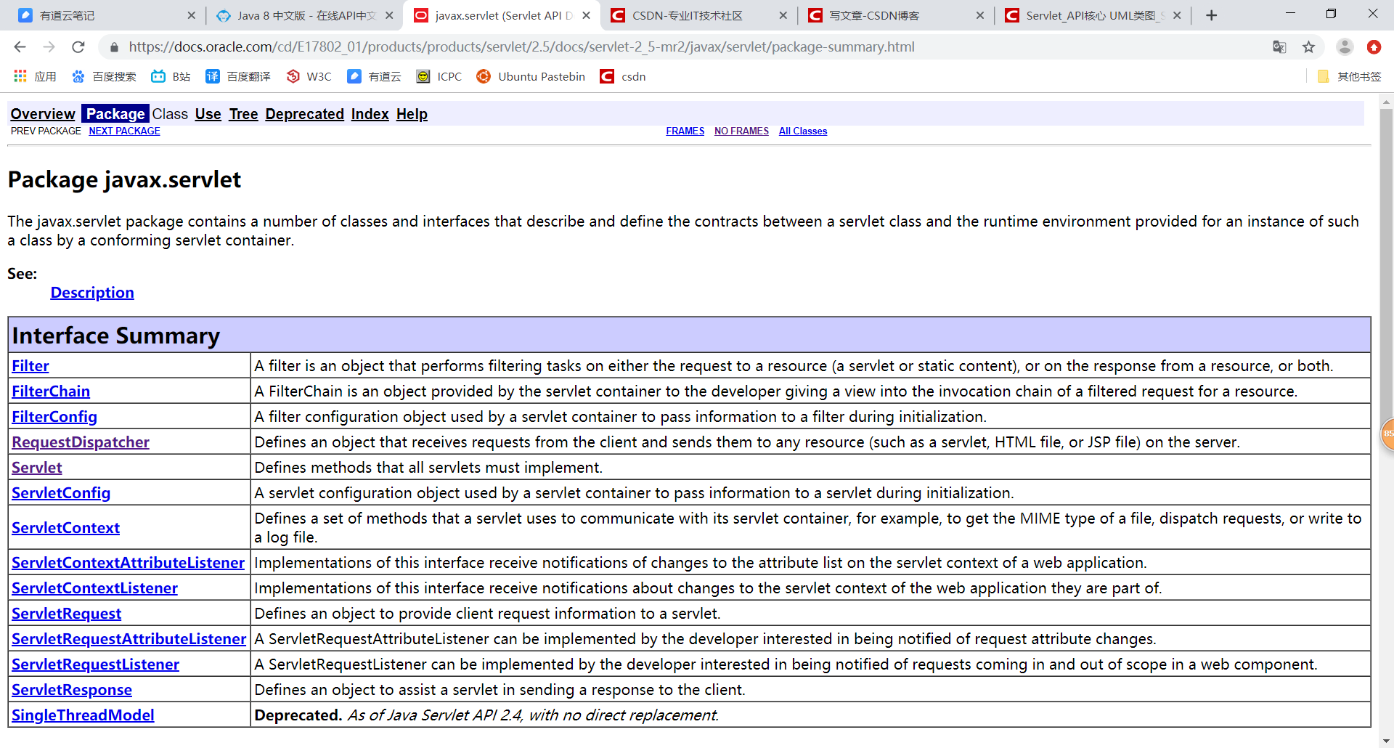The width and height of the screenshot is (1394, 748).
Task: Open the 百度搜索 bookmark
Action: pos(104,76)
